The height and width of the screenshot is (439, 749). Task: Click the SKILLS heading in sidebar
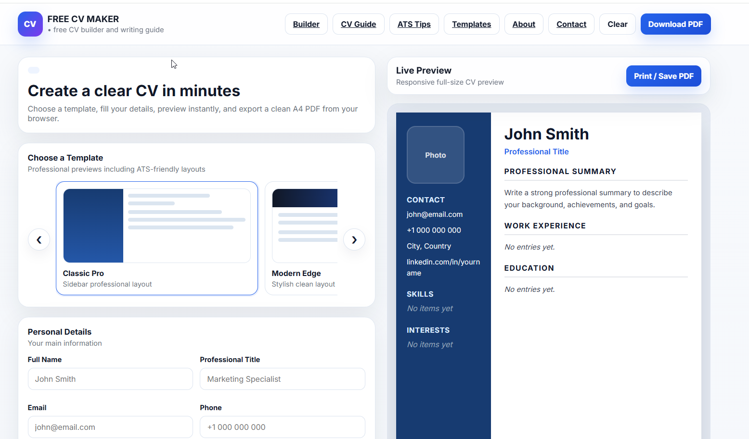(420, 294)
